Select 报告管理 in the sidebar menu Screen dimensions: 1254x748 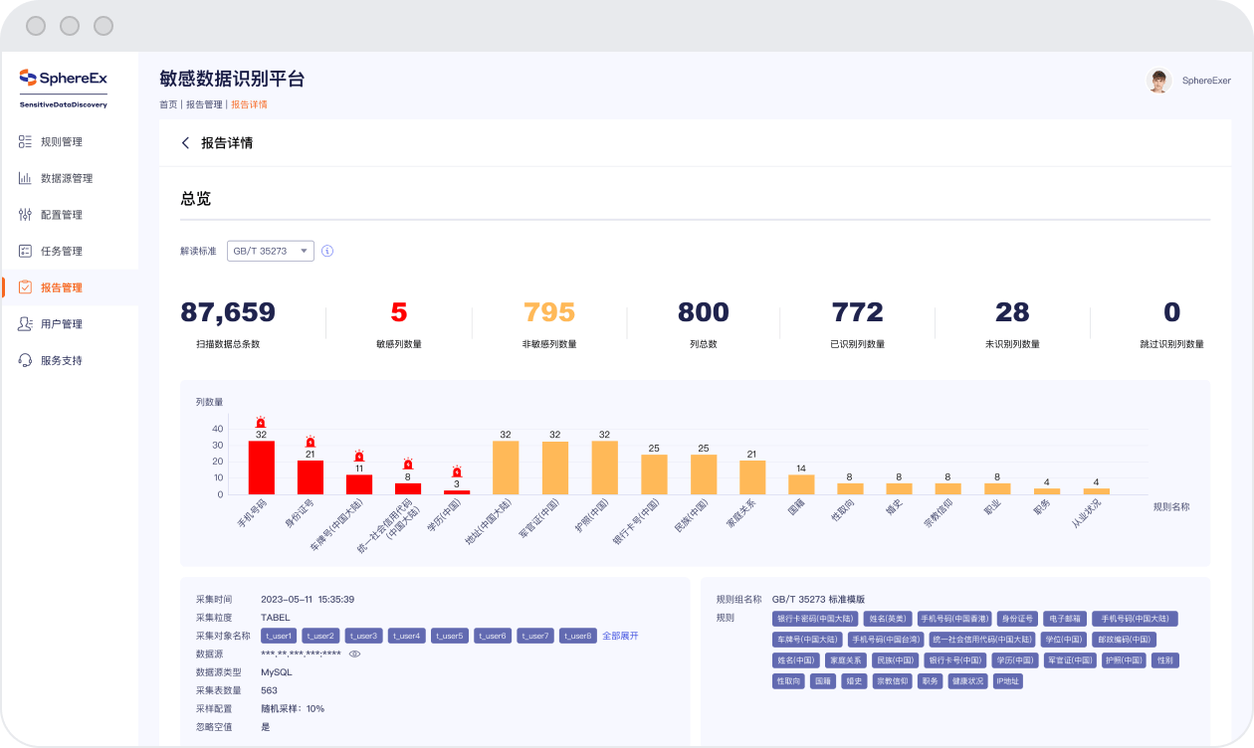pos(62,287)
